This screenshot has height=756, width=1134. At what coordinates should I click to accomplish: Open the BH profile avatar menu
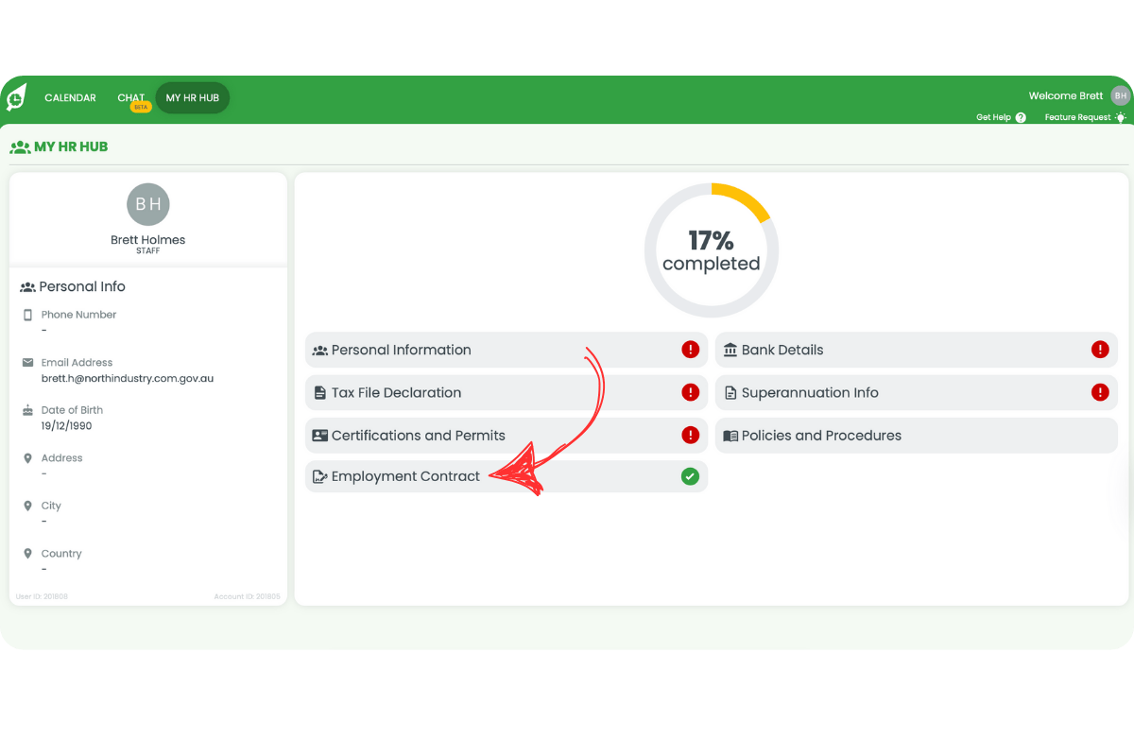click(x=1121, y=94)
